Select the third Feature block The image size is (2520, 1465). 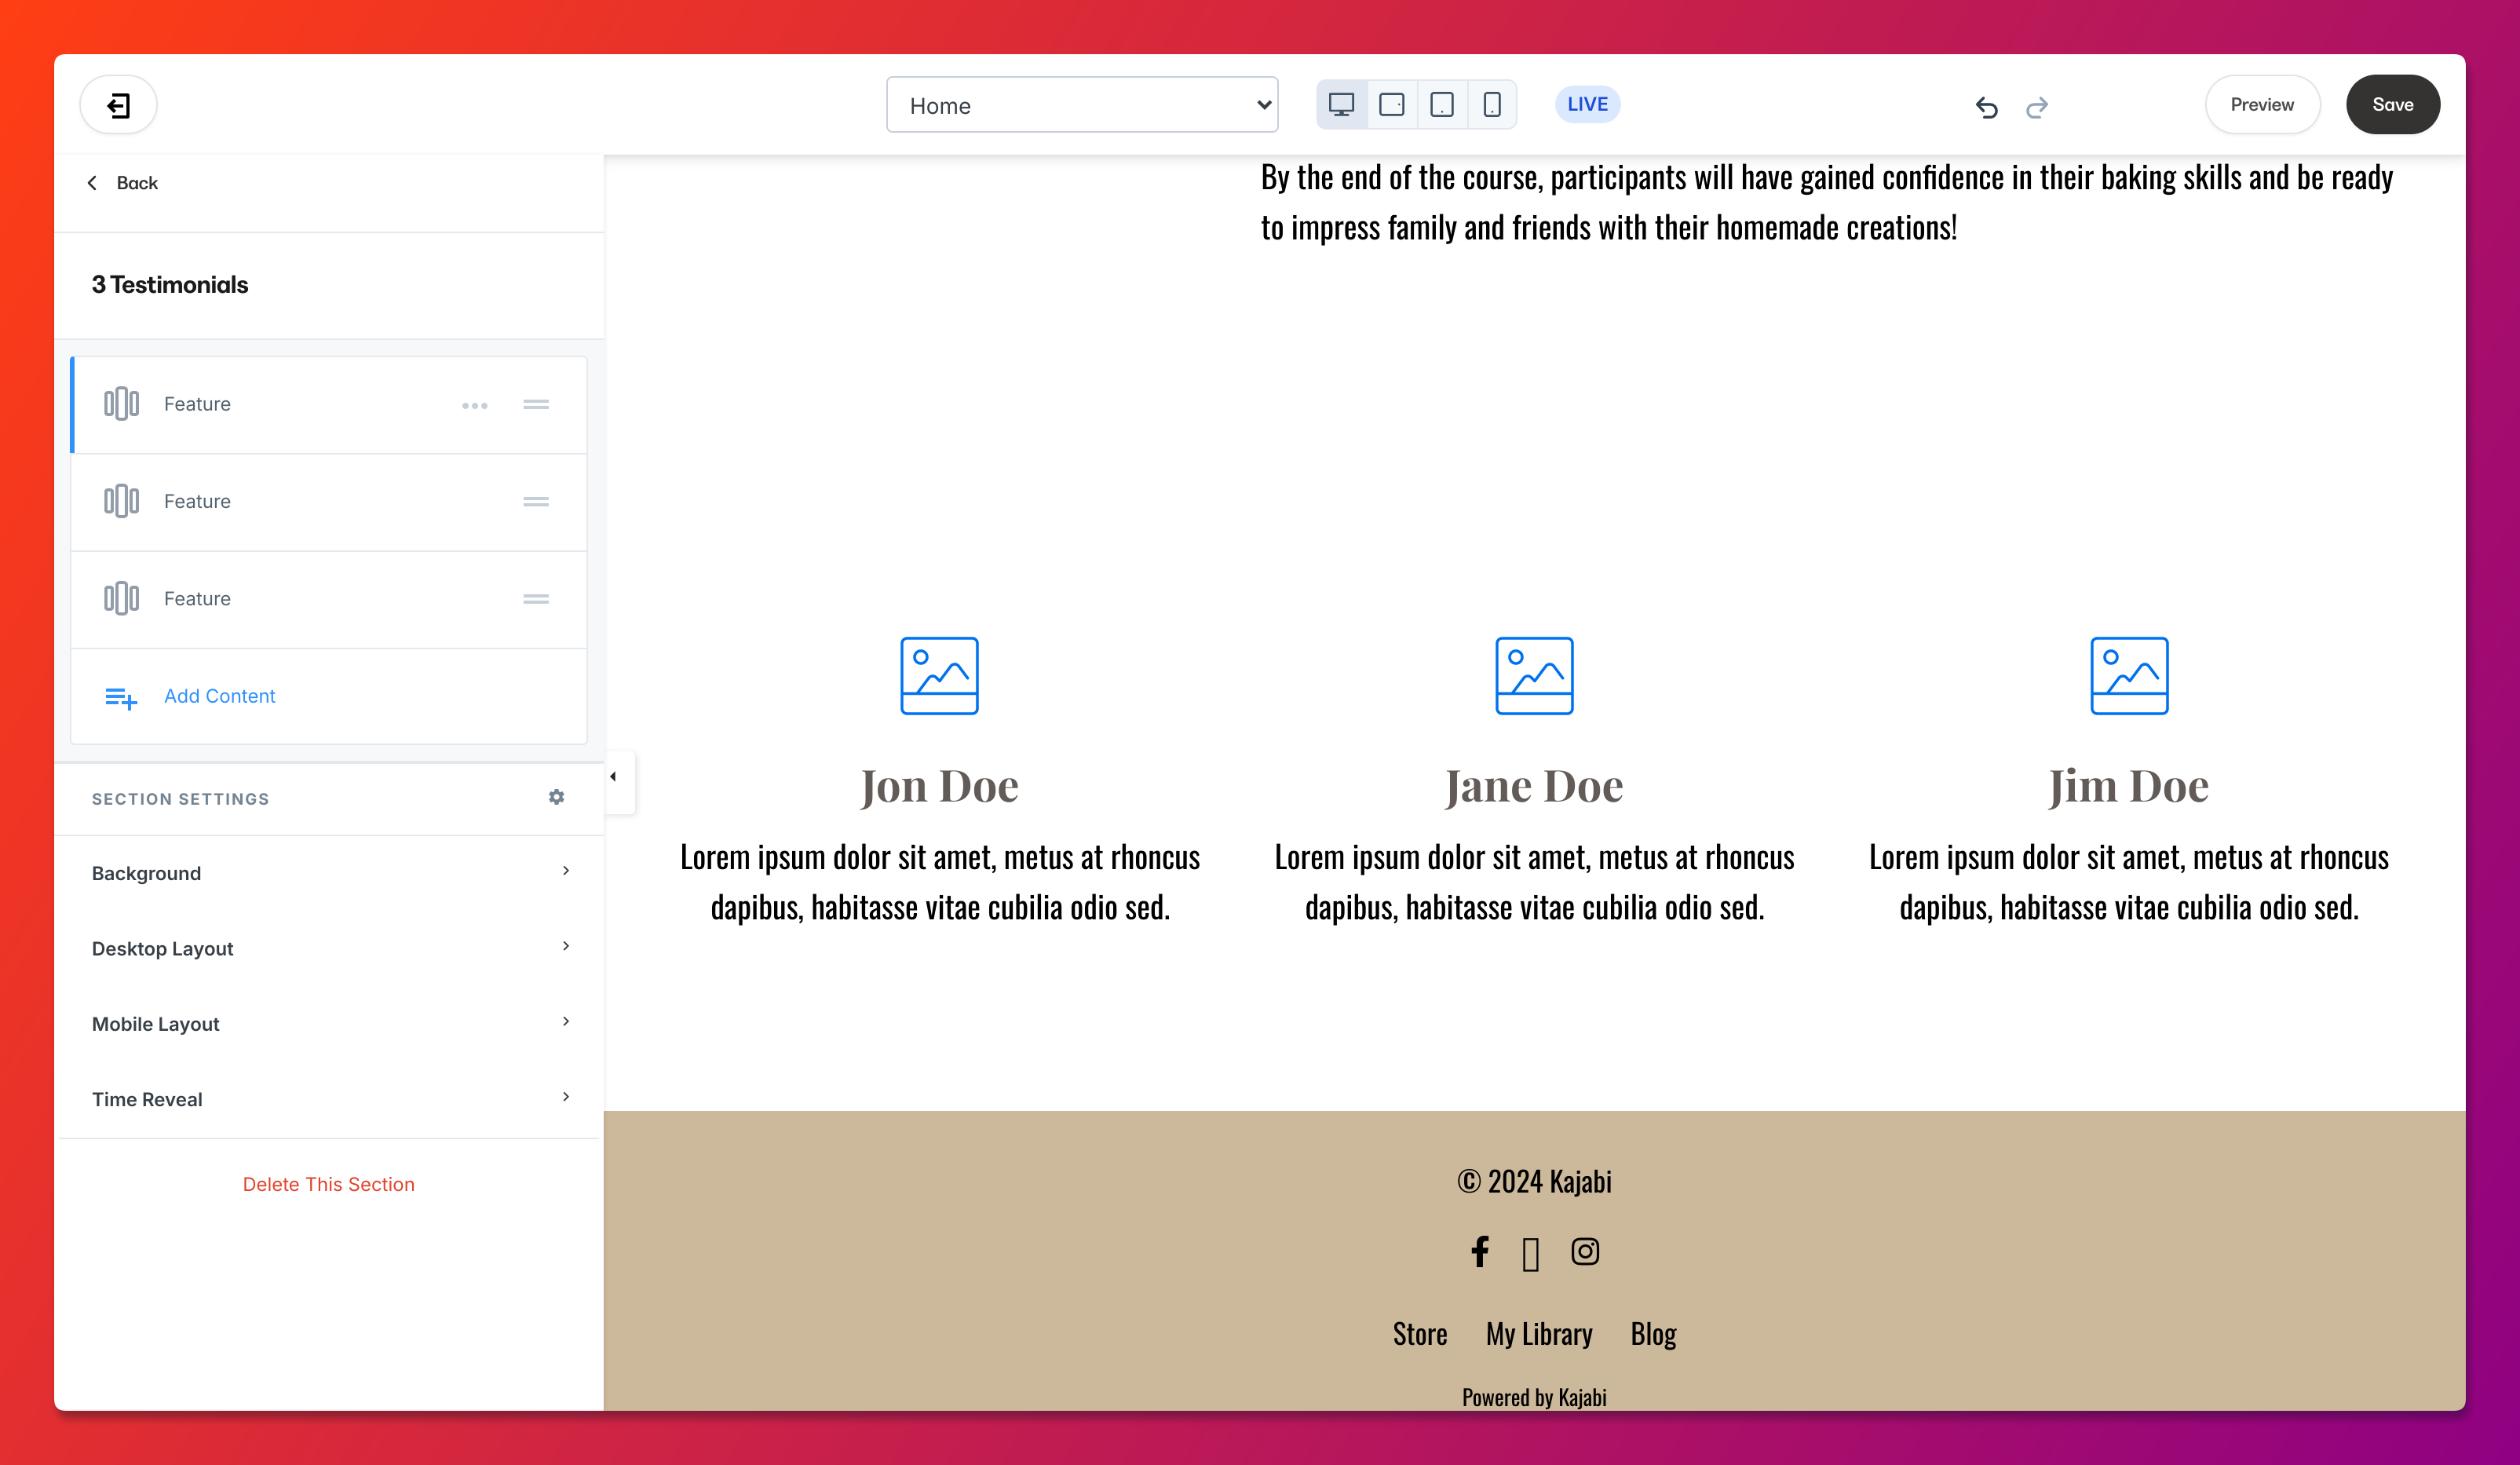(x=328, y=598)
